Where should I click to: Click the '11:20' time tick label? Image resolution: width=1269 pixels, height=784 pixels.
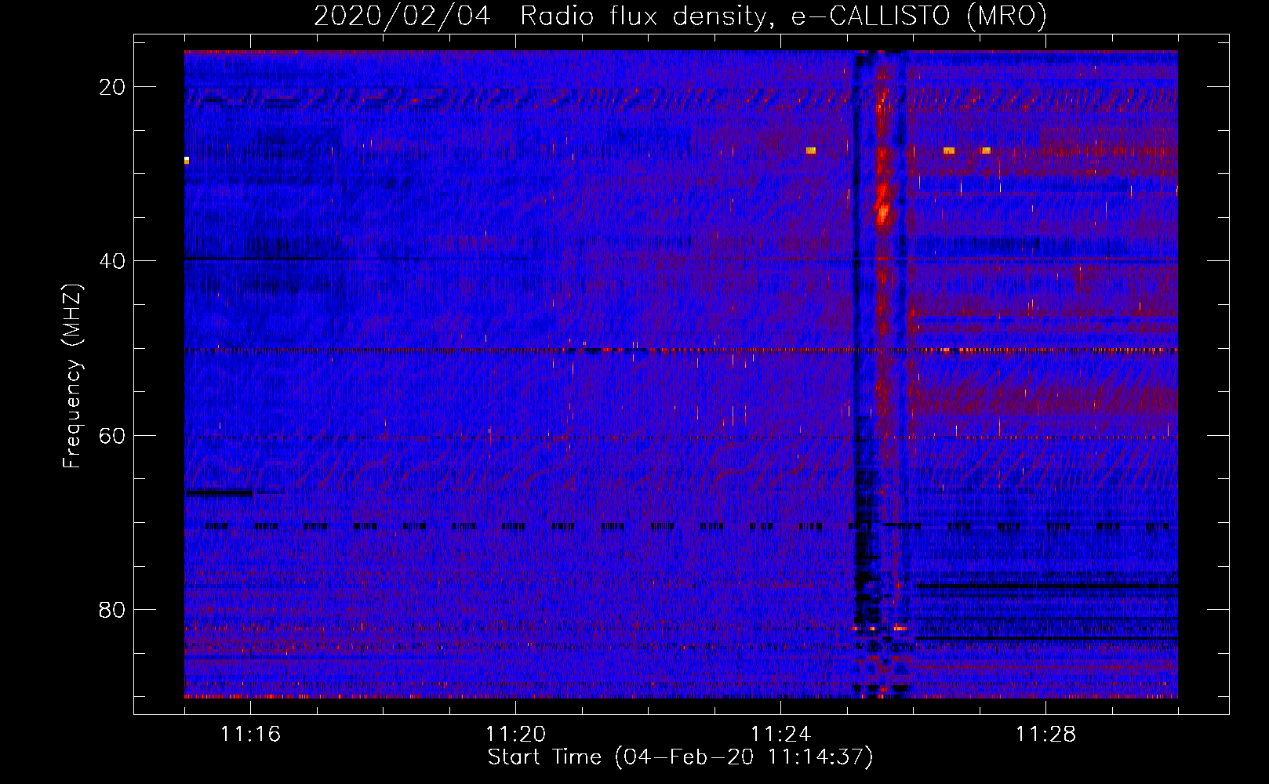[515, 735]
